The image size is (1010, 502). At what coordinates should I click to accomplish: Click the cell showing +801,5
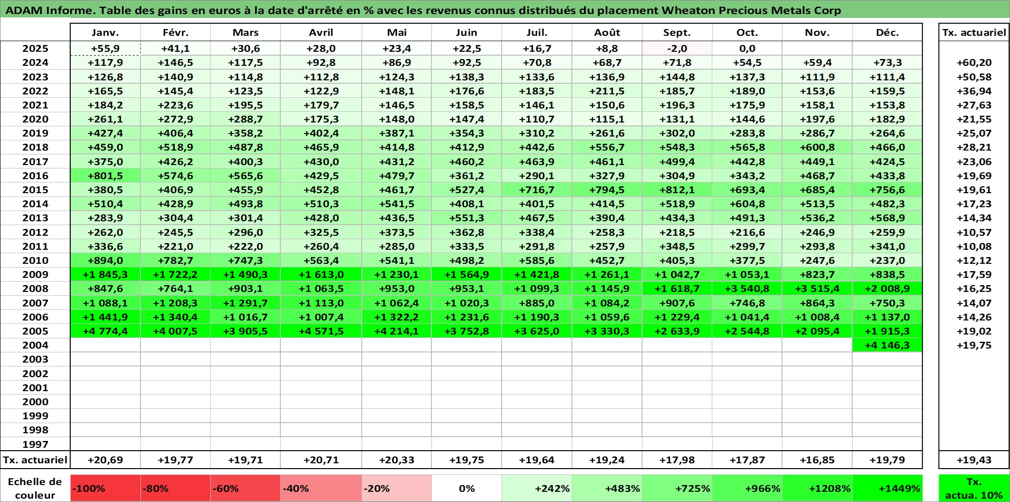(x=105, y=176)
